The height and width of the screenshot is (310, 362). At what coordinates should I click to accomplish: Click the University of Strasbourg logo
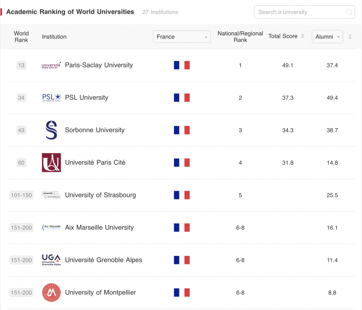pos(51,195)
